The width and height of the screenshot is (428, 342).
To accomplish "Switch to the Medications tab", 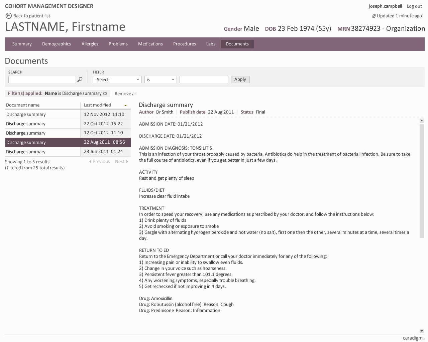I will click(x=150, y=44).
